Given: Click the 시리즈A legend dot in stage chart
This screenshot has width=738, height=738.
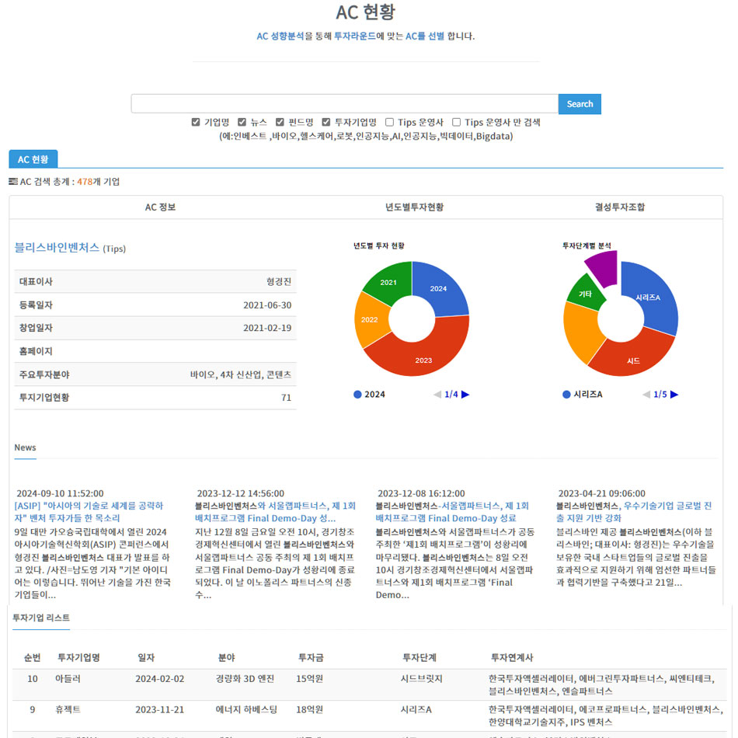Looking at the screenshot, I should 566,395.
